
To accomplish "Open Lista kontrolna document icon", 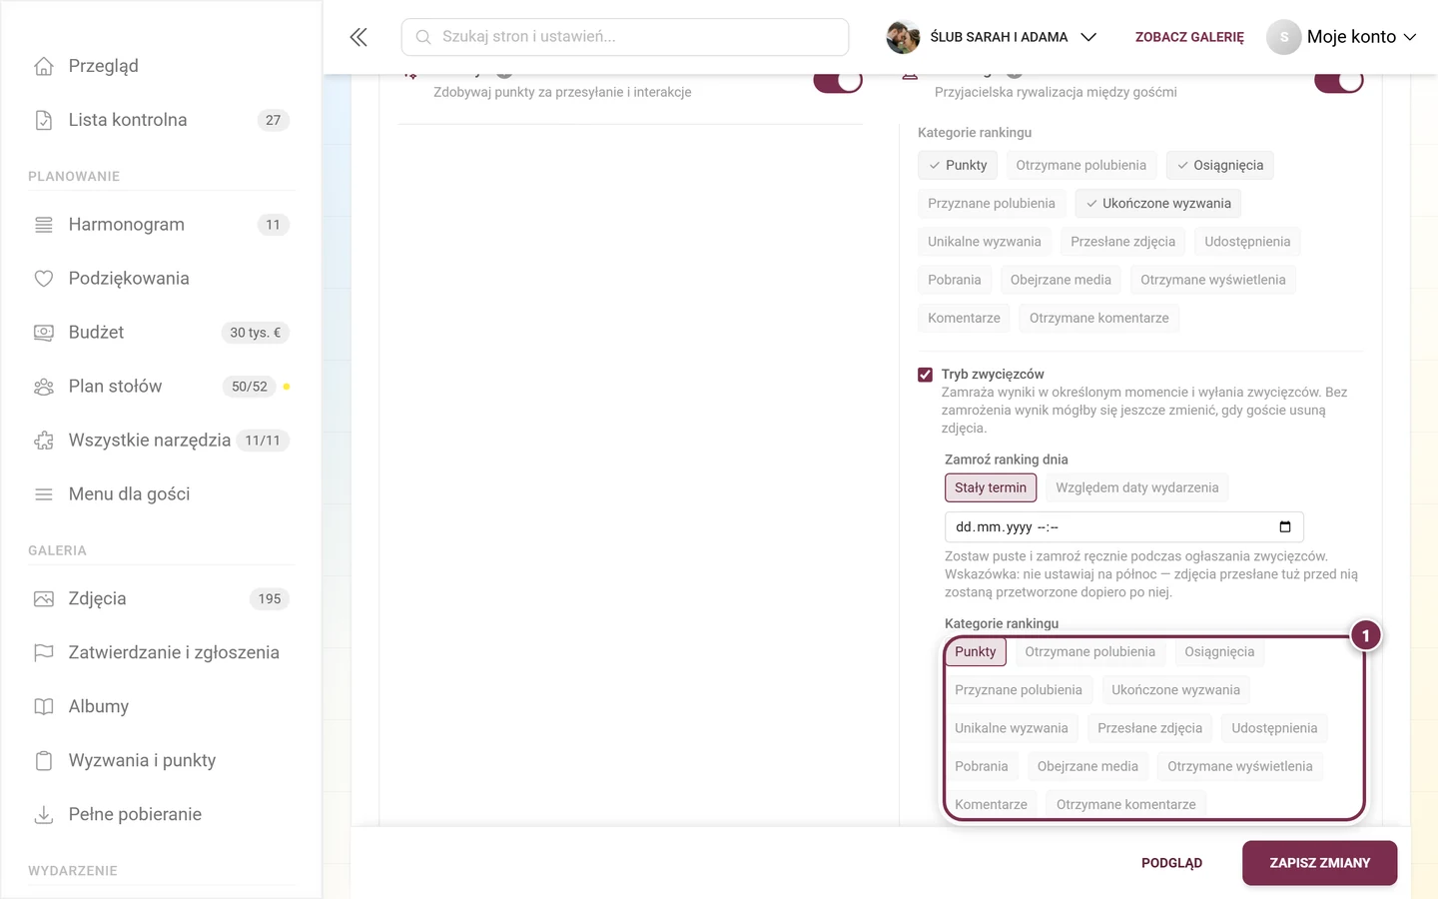I will point(44,120).
